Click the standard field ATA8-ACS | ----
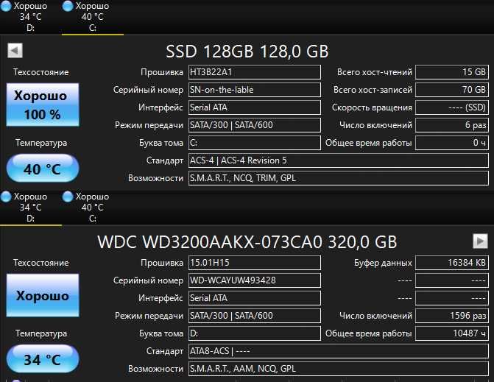This screenshot has height=382, width=494. tap(339, 351)
